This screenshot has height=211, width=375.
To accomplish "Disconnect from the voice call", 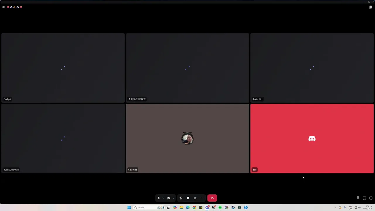I will (x=212, y=198).
